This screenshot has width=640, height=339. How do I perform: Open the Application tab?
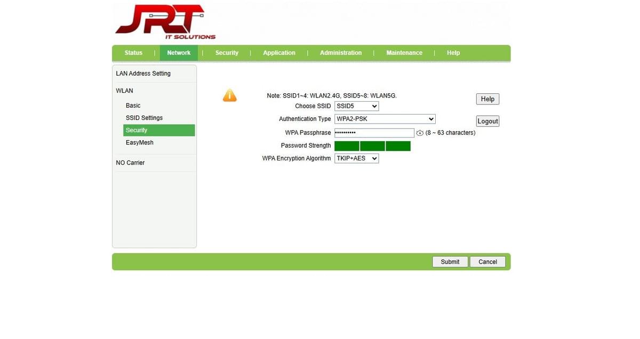tap(279, 53)
